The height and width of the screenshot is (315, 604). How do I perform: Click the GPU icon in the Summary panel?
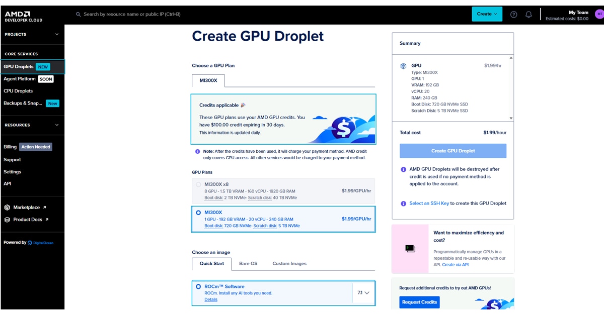click(x=403, y=65)
